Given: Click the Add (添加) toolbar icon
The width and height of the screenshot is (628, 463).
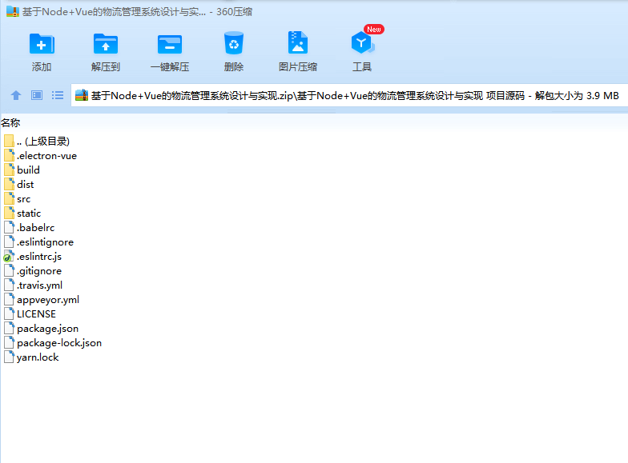Looking at the screenshot, I should click(42, 43).
